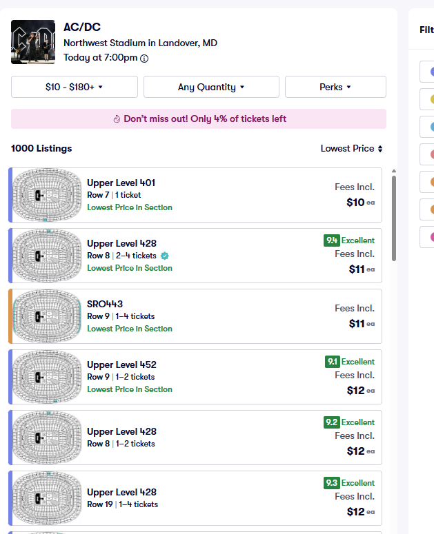Click the listings scrollbar thumb
This screenshot has height=534, width=434.
click(x=394, y=218)
